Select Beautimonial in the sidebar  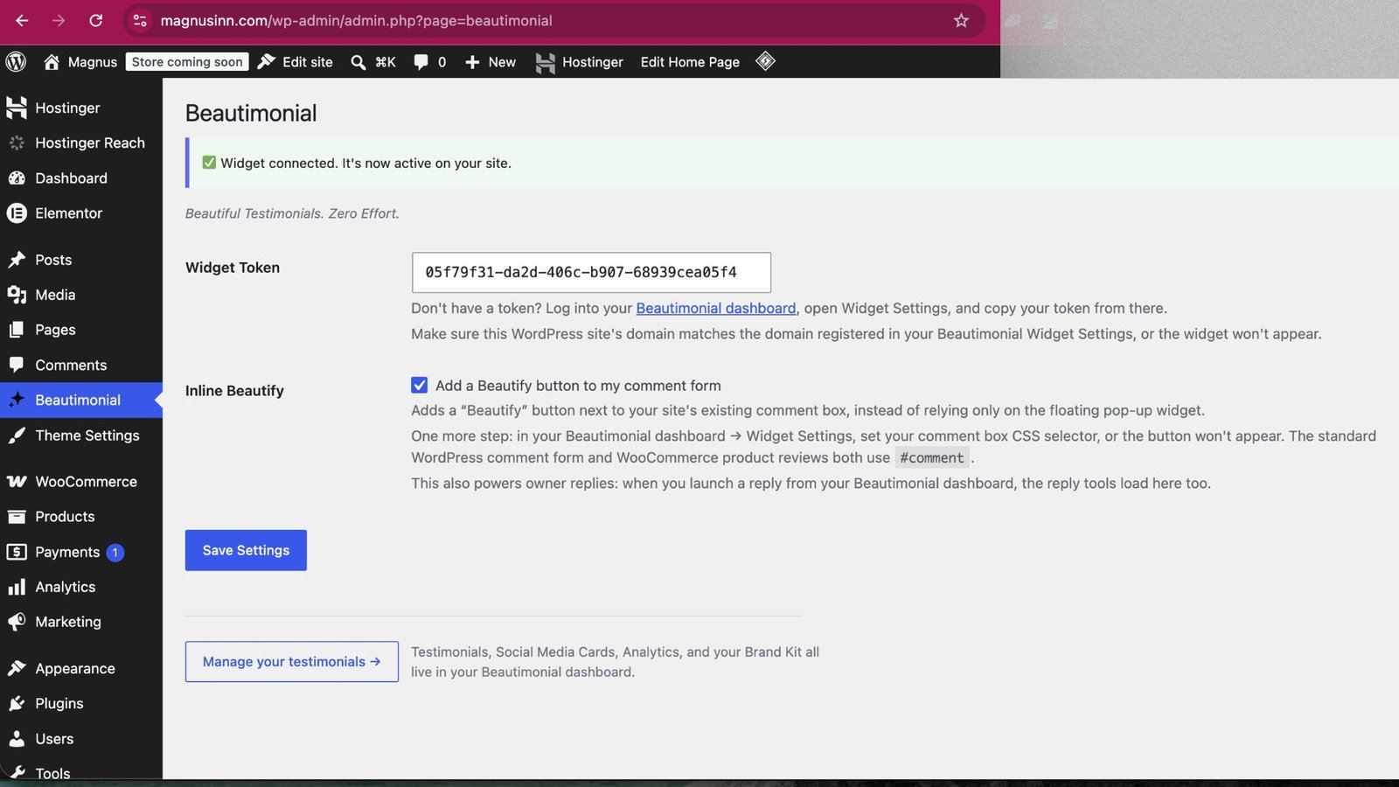[x=81, y=400]
